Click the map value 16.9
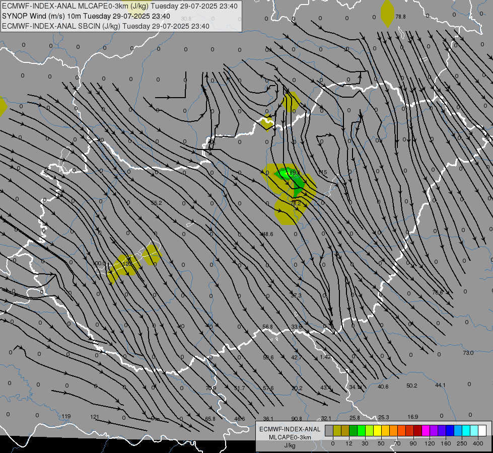493x453 pixels. point(412,417)
